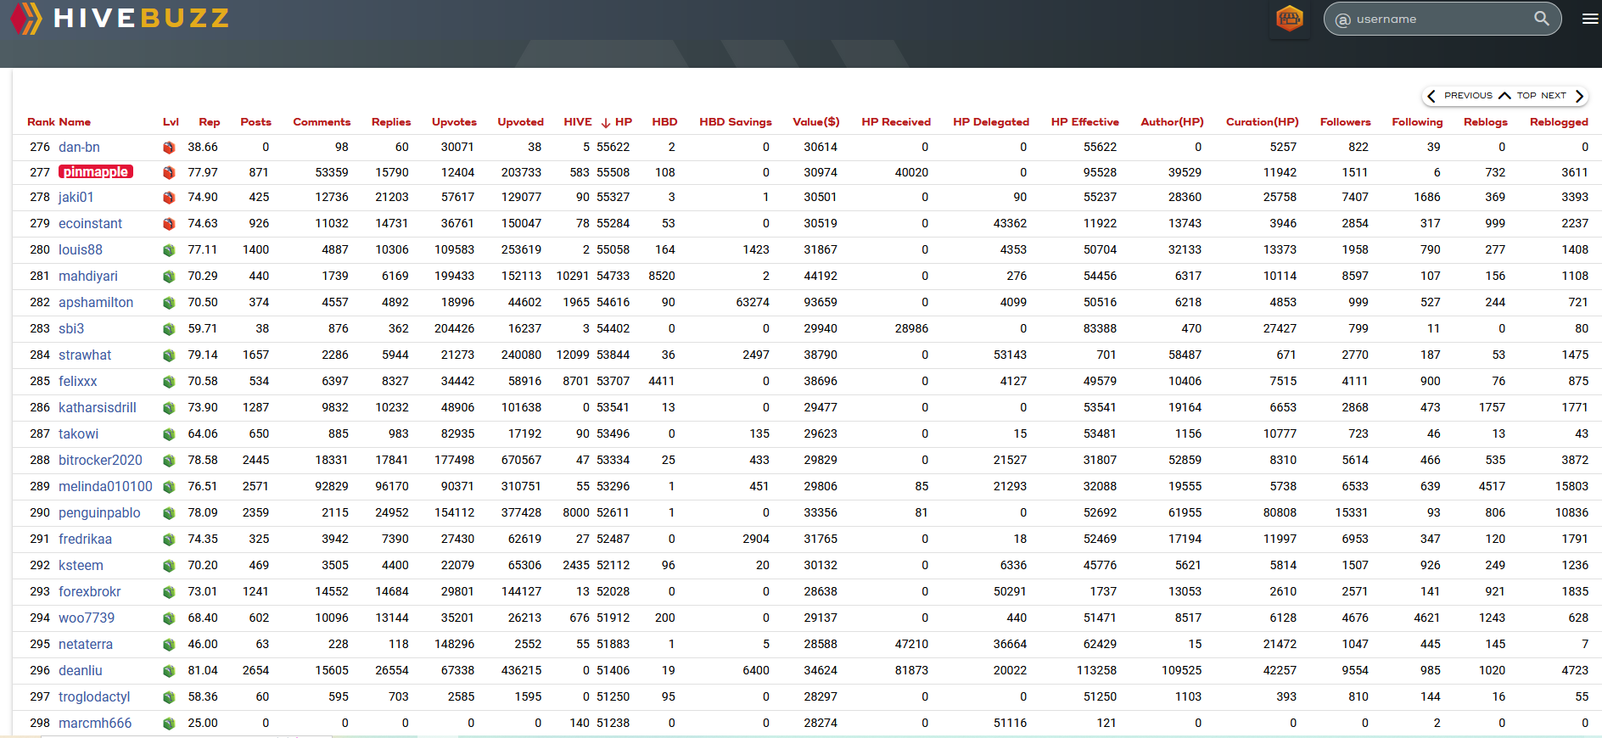The height and width of the screenshot is (738, 1602).
Task: Open troglodactyl's profile link
Action: tap(94, 697)
